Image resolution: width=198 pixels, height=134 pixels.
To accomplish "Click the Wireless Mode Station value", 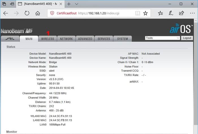I will coord(53,67).
